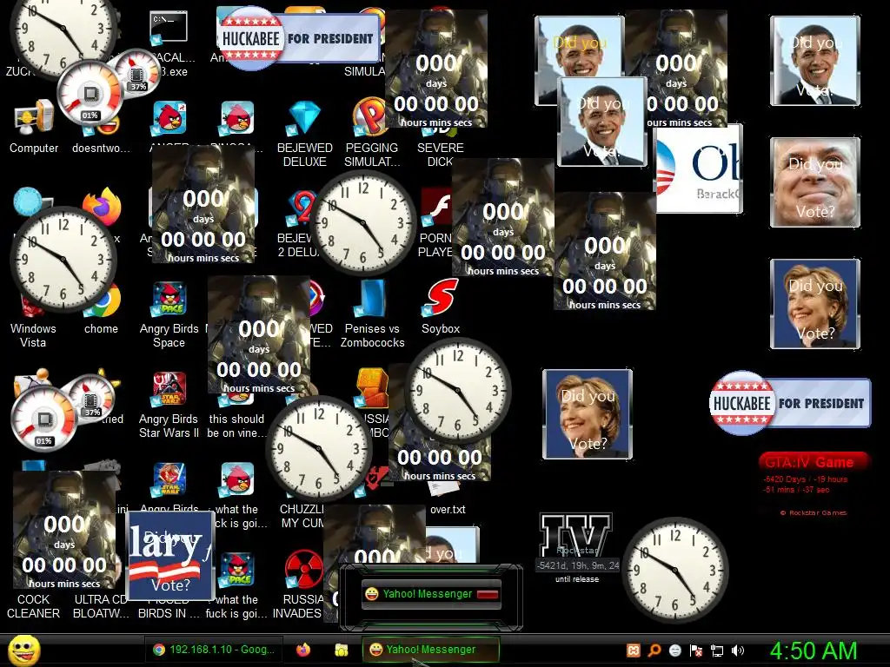This screenshot has width=890, height=667.
Task: Select the Windows Vista icon label
Action: (33, 335)
